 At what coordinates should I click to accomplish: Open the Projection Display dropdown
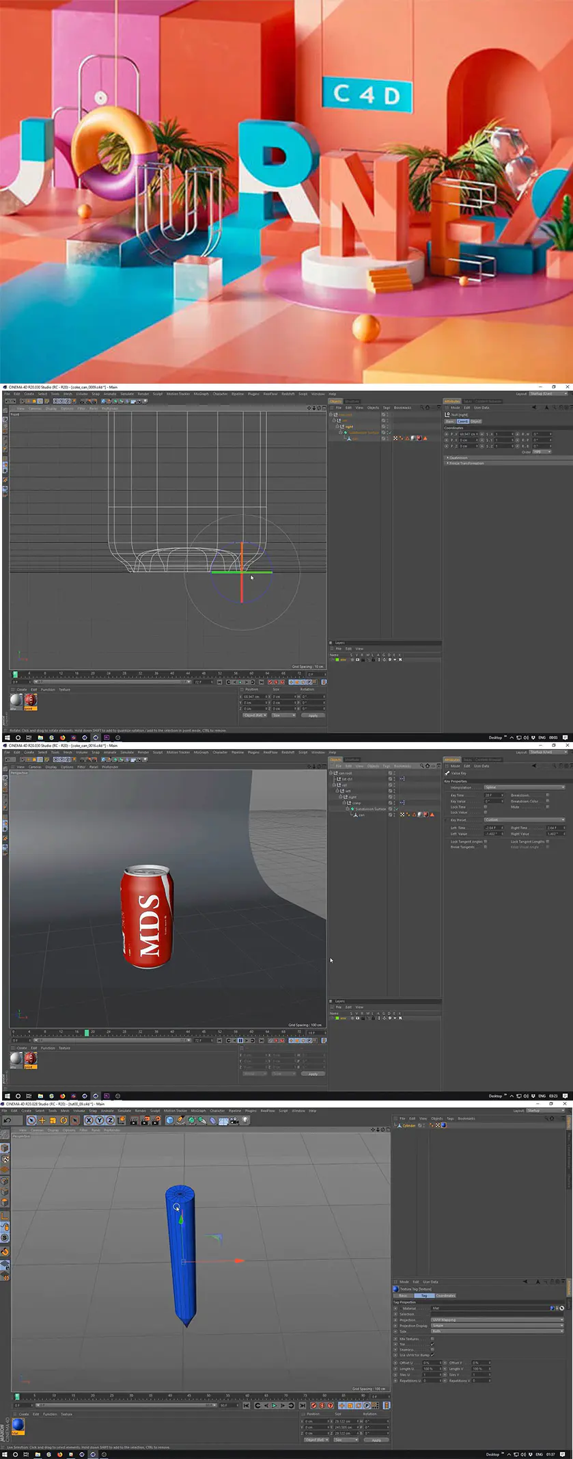pos(497,1326)
